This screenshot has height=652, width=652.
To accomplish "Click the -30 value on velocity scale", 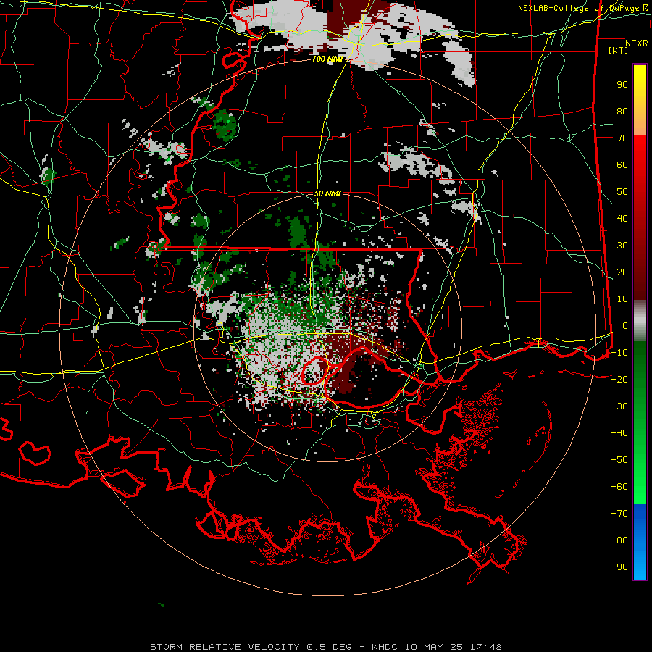I will (x=619, y=406).
